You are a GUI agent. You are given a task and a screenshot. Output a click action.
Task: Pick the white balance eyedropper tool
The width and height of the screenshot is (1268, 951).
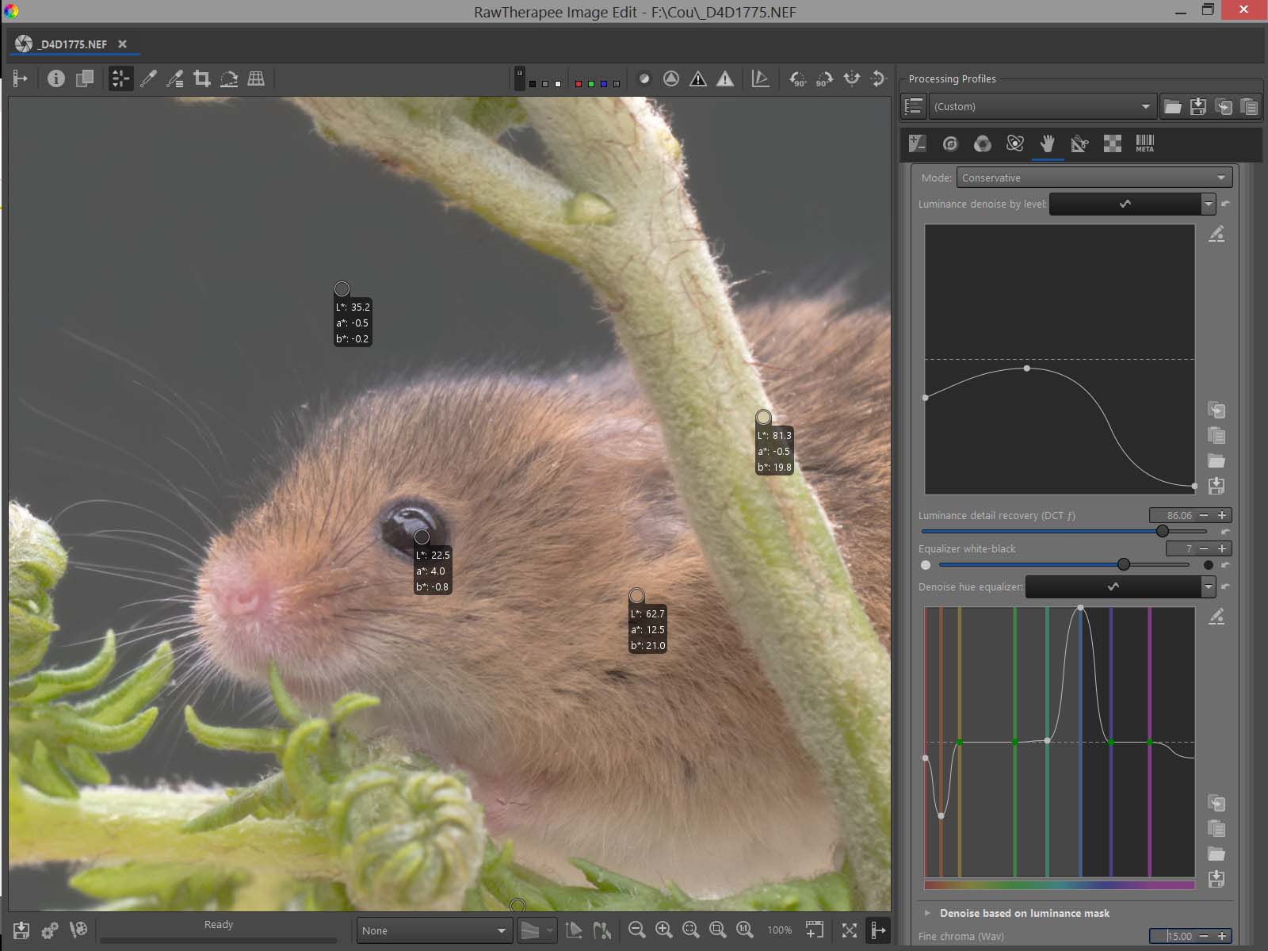(148, 78)
